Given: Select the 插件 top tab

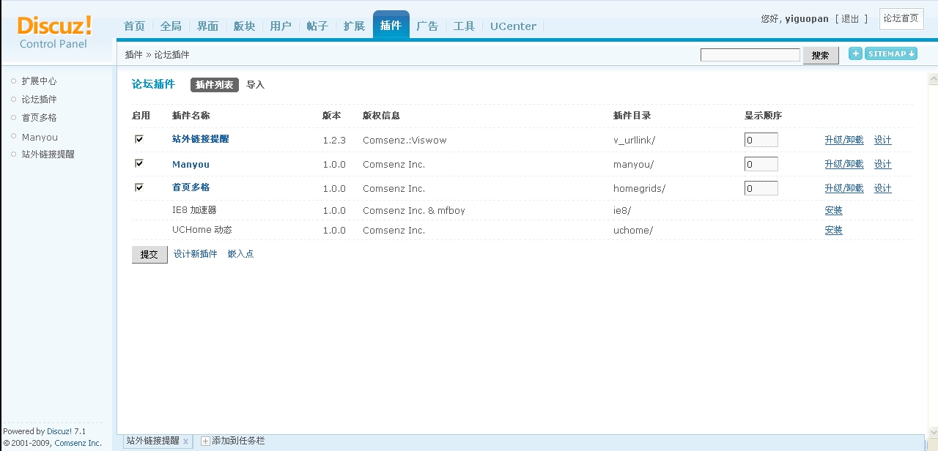Looking at the screenshot, I should click(x=391, y=25).
